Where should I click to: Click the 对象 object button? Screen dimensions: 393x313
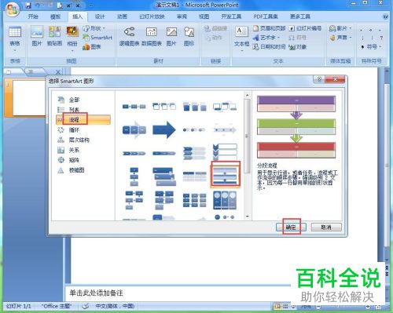click(x=298, y=47)
